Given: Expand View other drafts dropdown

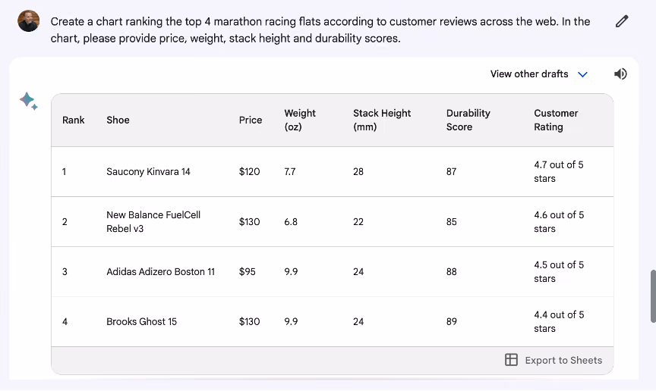Looking at the screenshot, I should (x=539, y=74).
